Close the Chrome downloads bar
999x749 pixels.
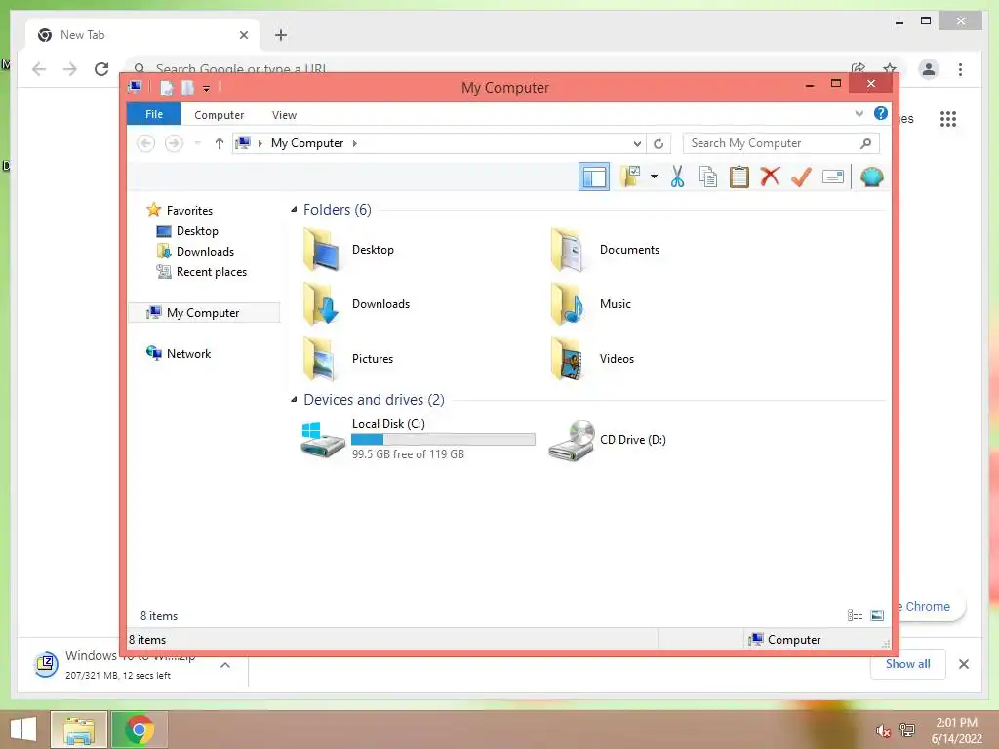[x=963, y=664]
